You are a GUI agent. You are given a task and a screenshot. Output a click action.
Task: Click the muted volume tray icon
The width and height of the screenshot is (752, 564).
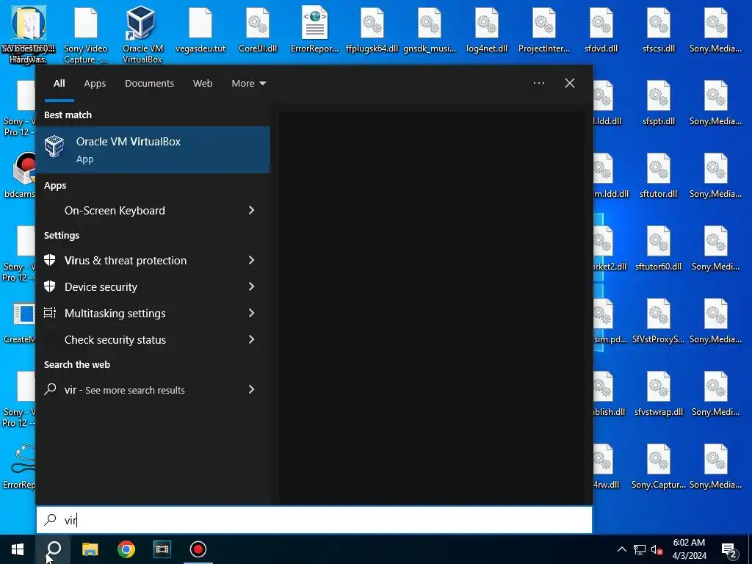point(657,549)
